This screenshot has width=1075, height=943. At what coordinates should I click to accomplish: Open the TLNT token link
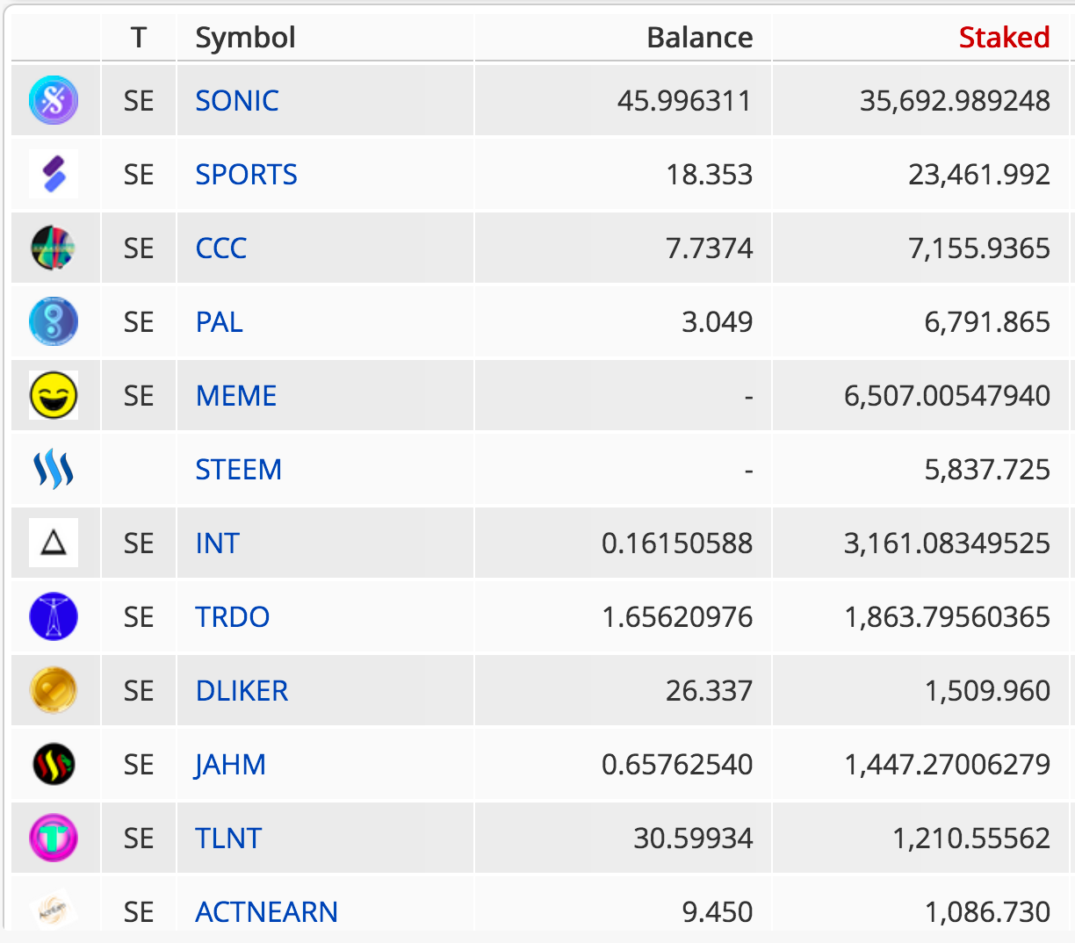(x=228, y=839)
